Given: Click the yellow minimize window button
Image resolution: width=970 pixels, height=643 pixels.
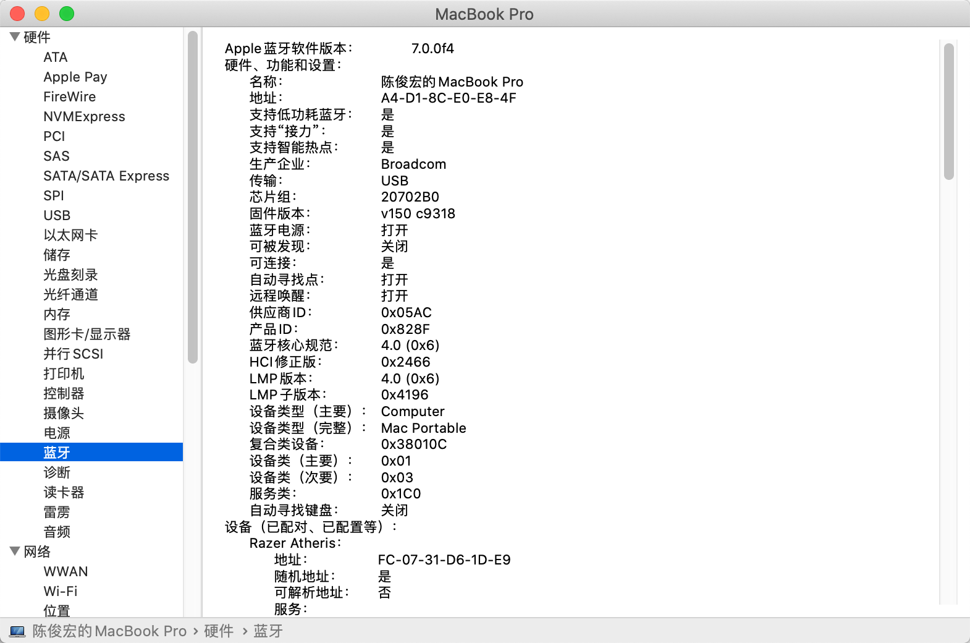Looking at the screenshot, I should [x=42, y=14].
